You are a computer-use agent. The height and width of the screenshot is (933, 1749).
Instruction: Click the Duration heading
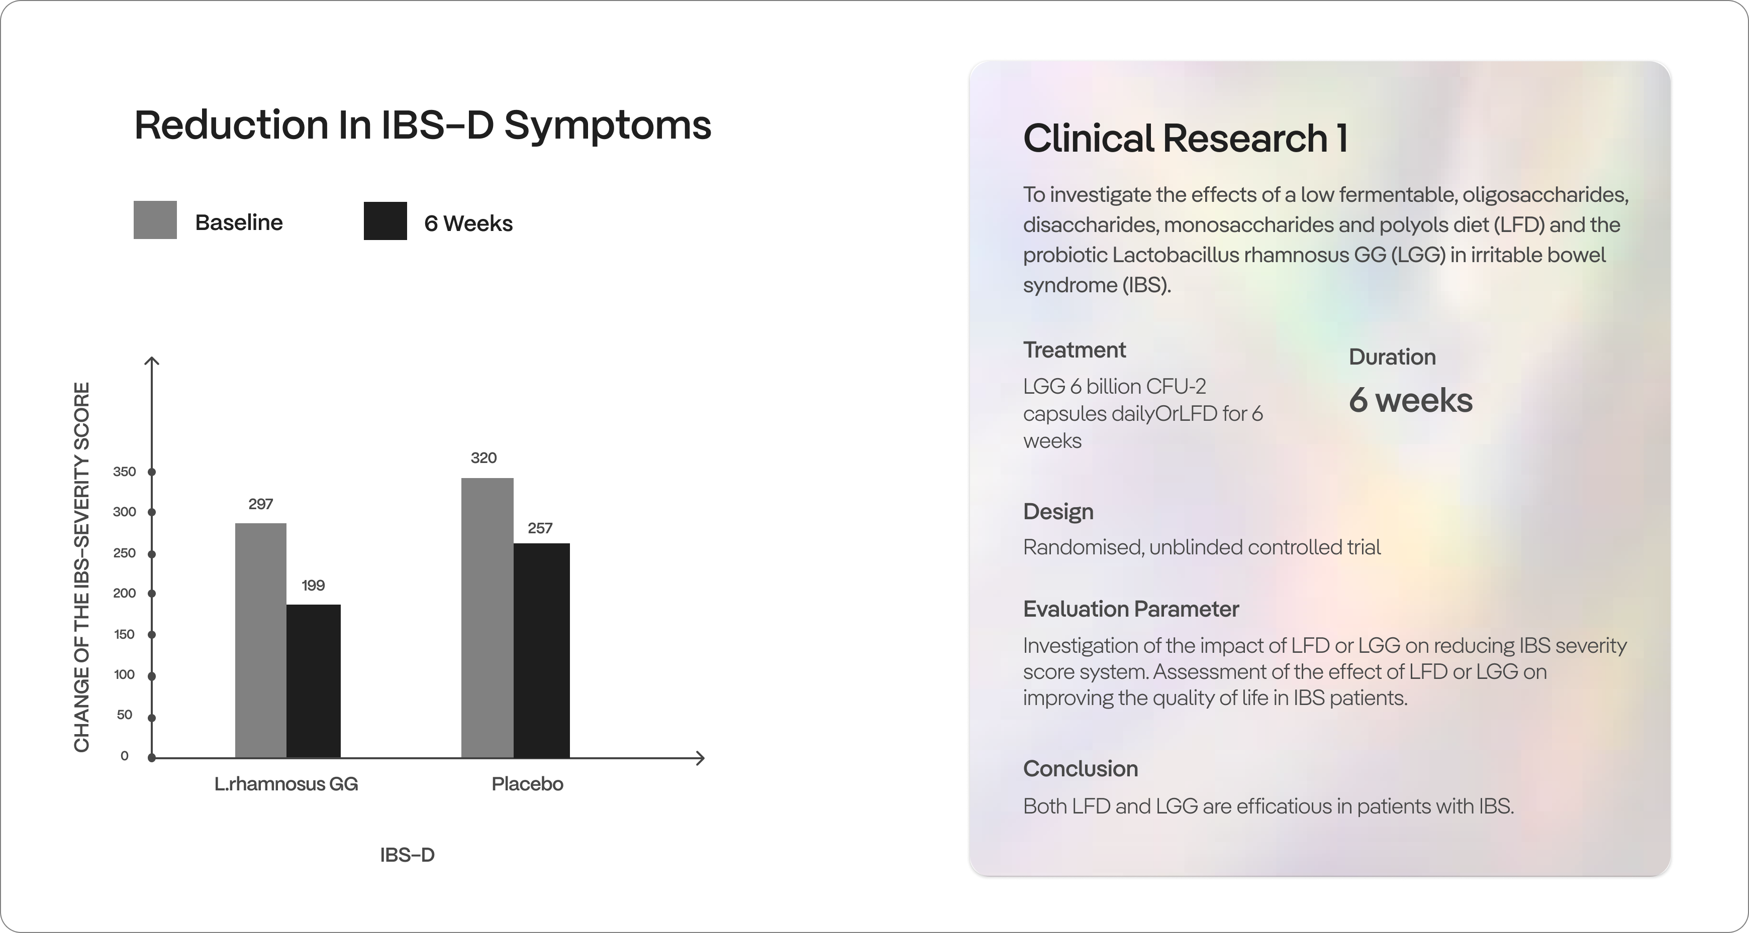point(1392,357)
